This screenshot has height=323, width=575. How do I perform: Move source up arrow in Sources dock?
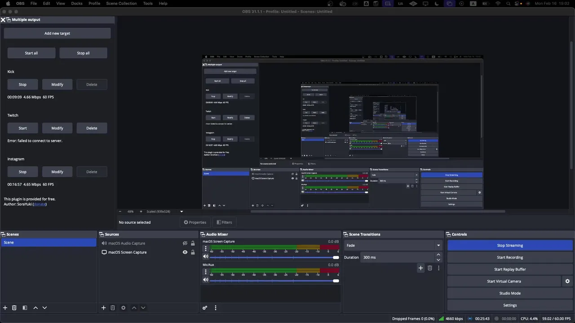[134, 308]
